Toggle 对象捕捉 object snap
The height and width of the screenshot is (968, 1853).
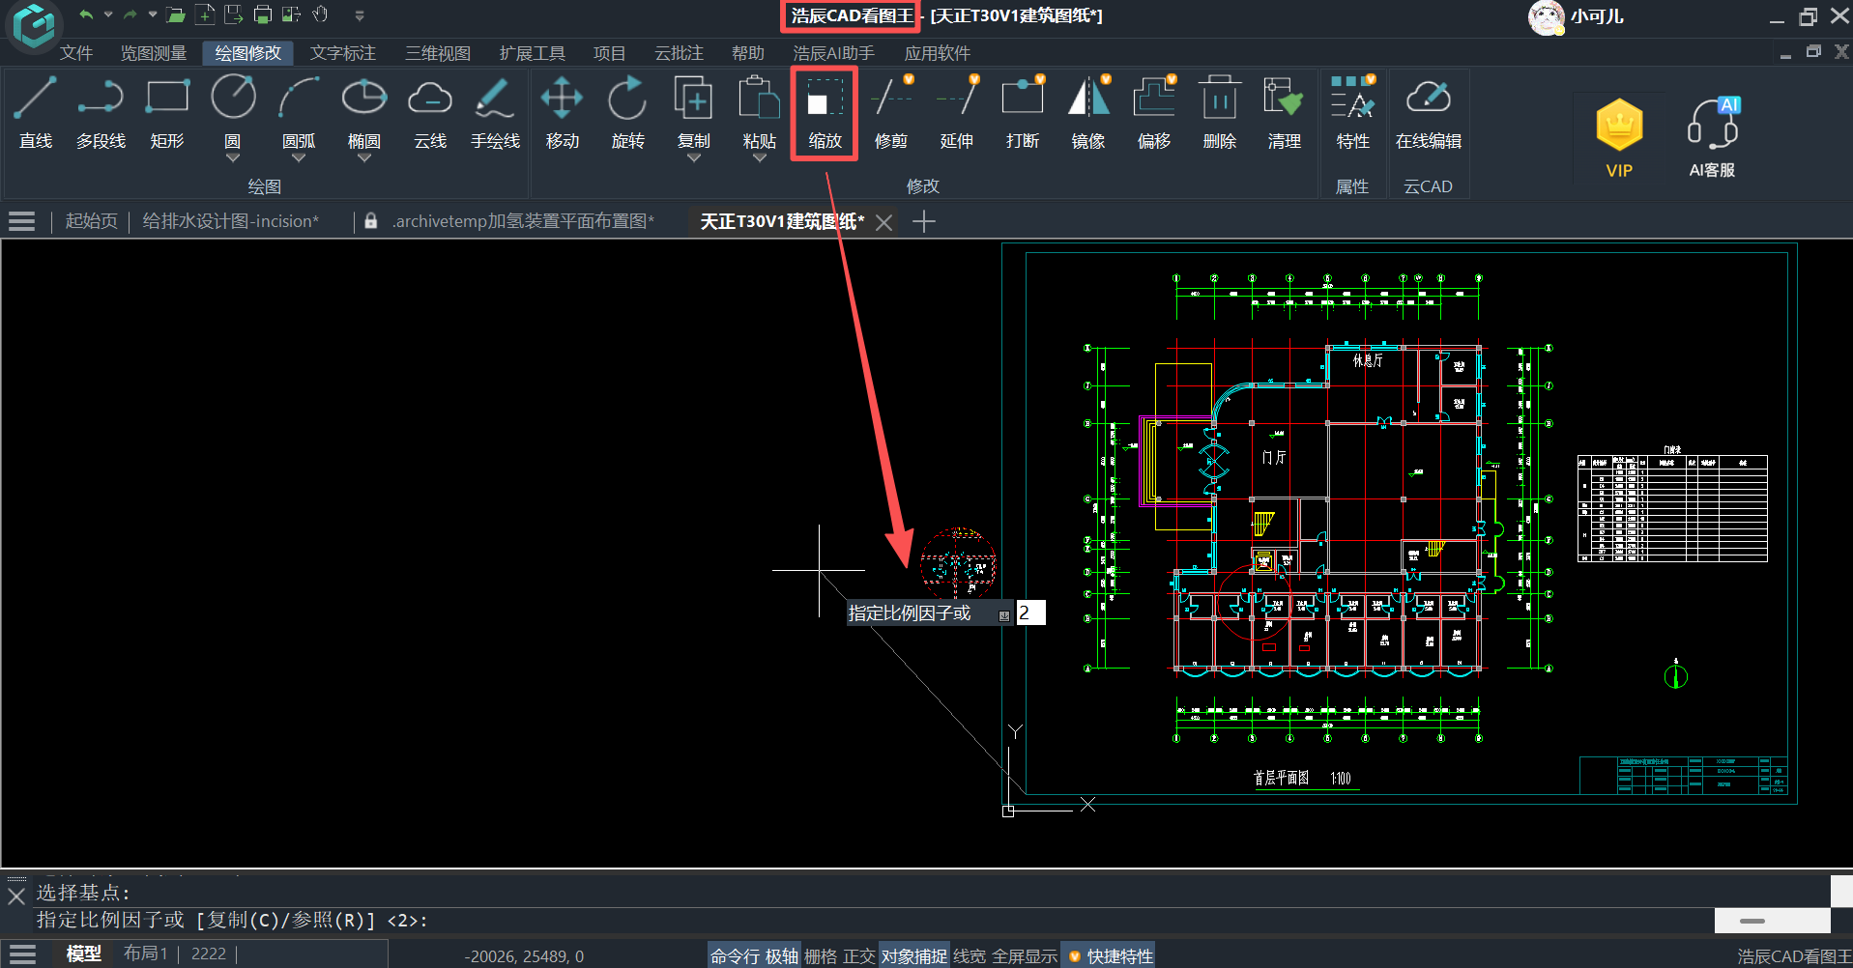click(914, 956)
